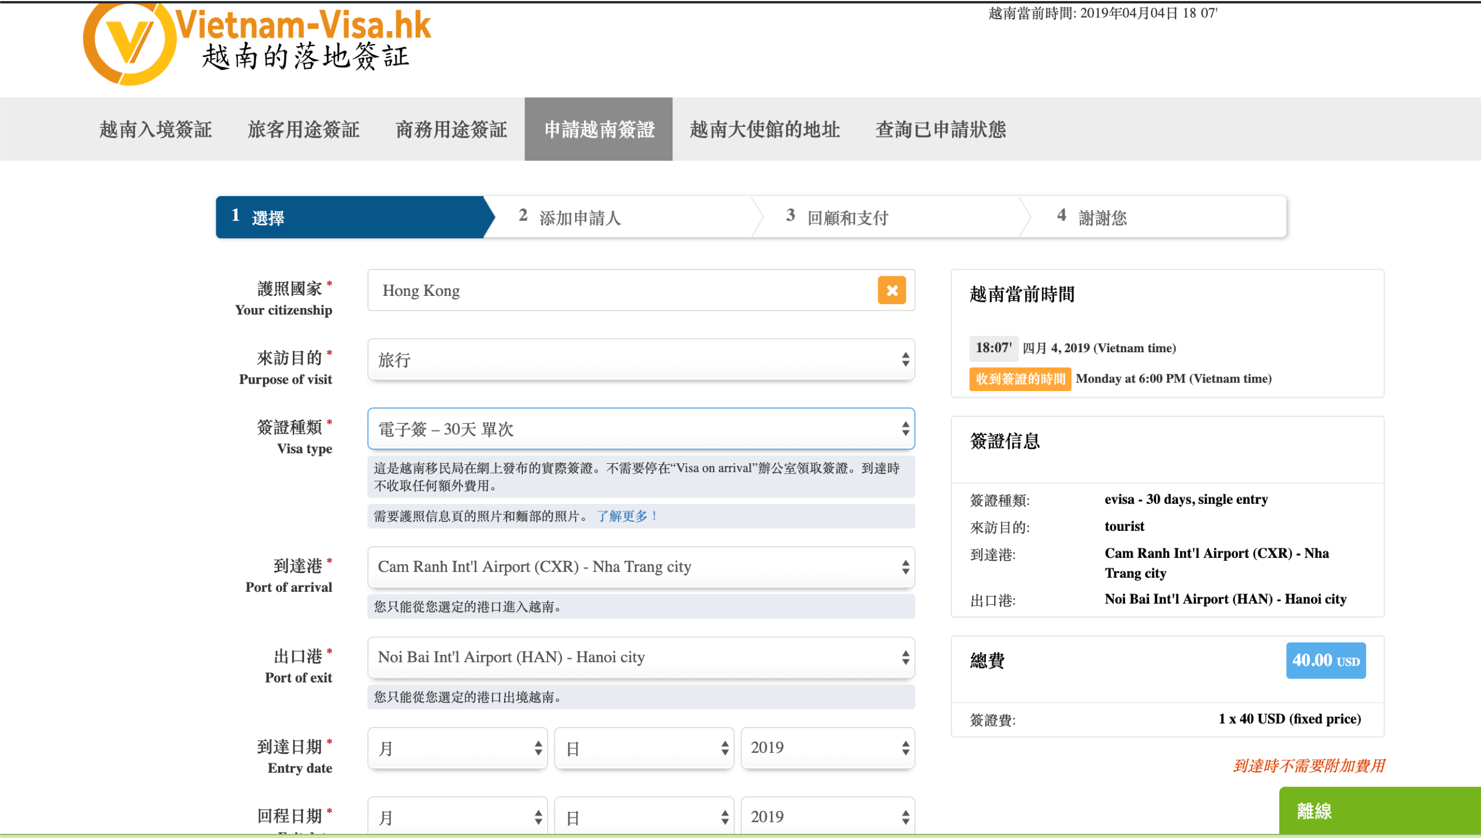Open the 越南入境簽証 menu item
1481x838 pixels.
pyautogui.click(x=155, y=130)
